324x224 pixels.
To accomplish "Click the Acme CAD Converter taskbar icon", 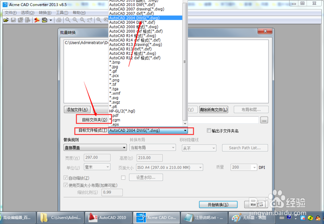I will (156, 218).
